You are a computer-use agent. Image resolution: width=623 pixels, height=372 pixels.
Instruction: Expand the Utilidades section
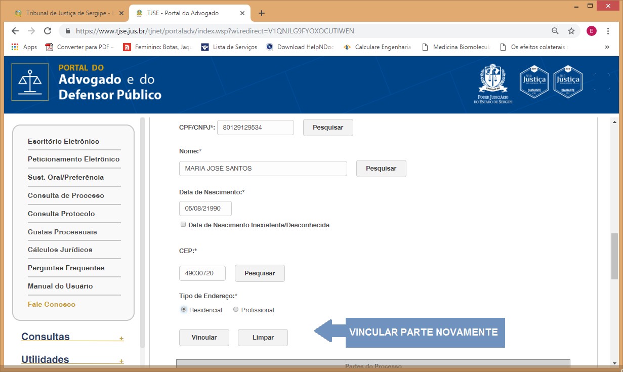pos(121,361)
